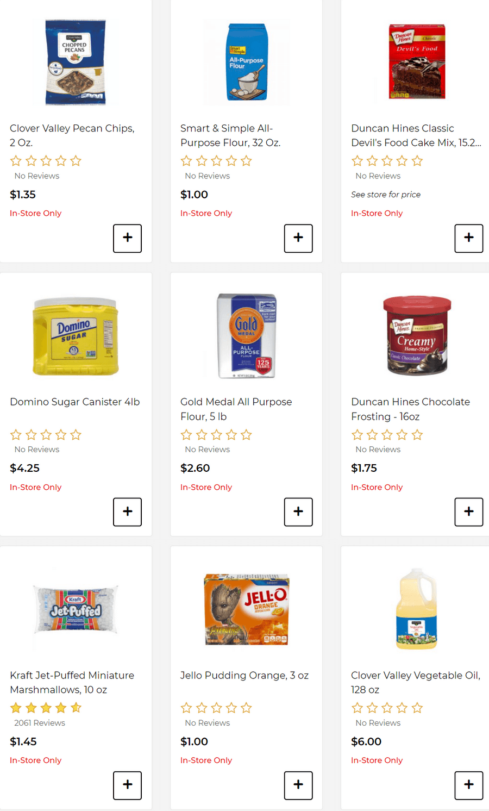Screen dimensions: 489x811
Task: Add Clover Valley Vegetable Oil to cart
Action: (468, 785)
